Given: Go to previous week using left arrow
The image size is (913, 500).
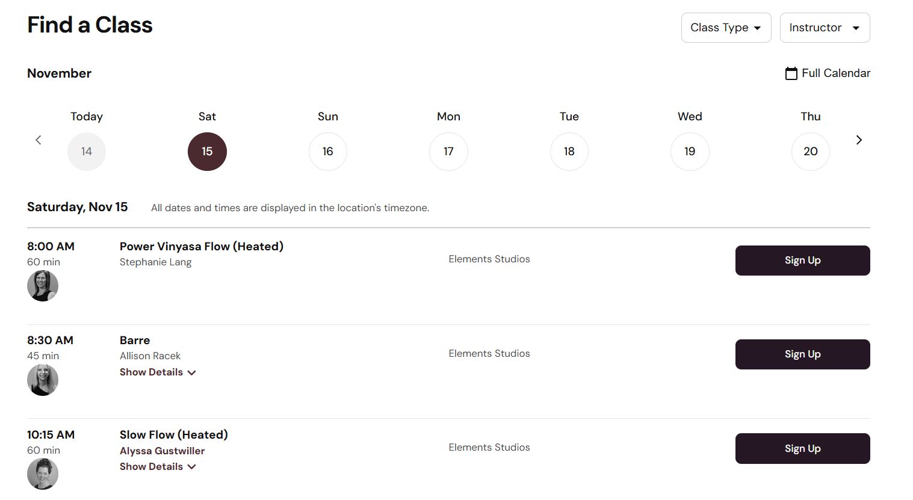Looking at the screenshot, I should point(39,140).
